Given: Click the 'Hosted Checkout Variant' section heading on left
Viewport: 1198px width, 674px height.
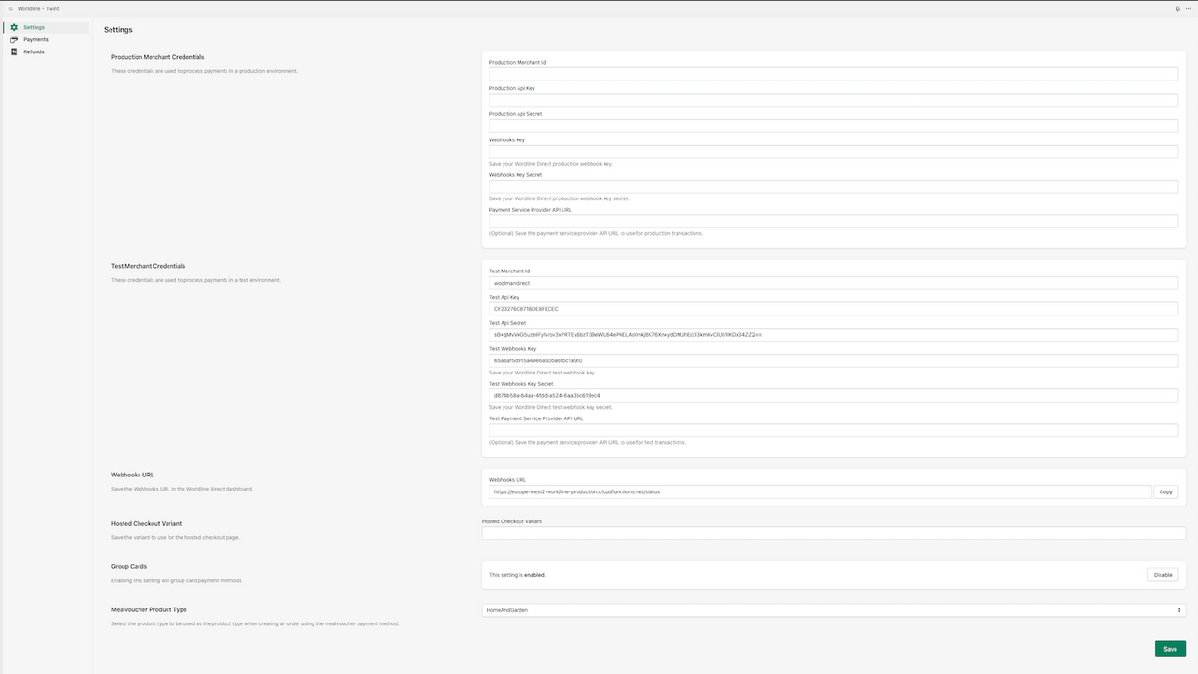Looking at the screenshot, I should pyautogui.click(x=146, y=523).
